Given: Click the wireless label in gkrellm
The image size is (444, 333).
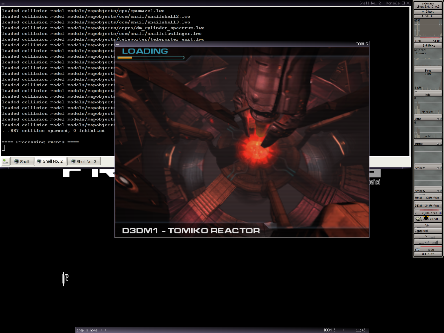Looking at the screenshot, I should tap(428, 112).
